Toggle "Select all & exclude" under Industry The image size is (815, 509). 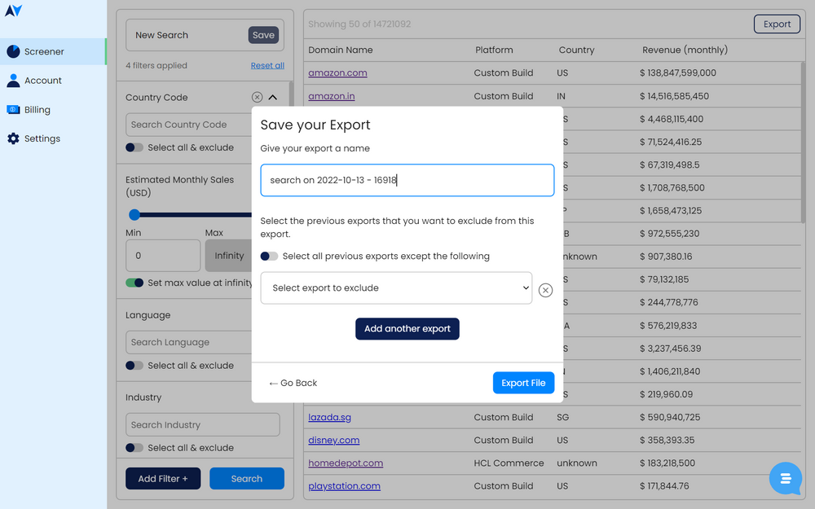tap(134, 447)
